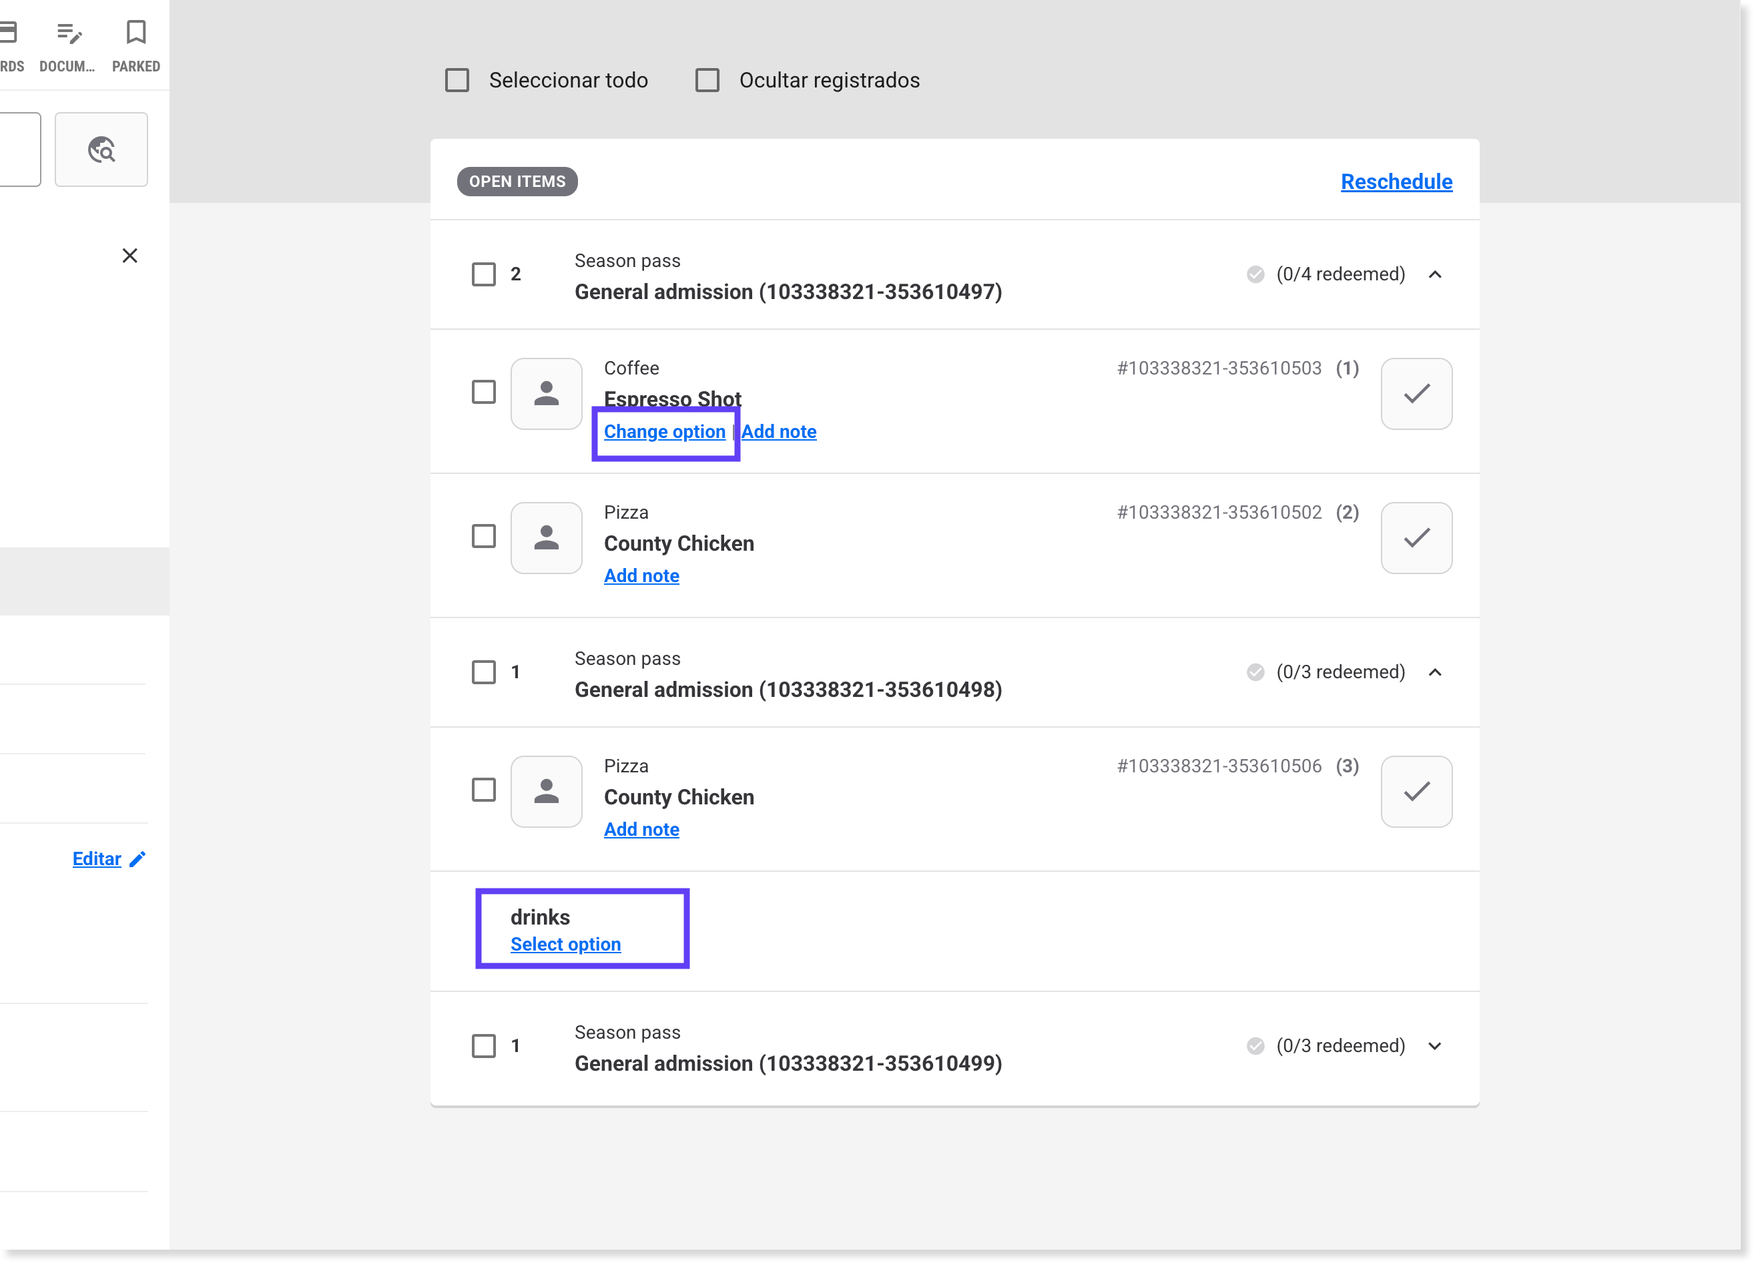
Task: Collapse General admission 353610497 season pass
Action: (x=1434, y=274)
